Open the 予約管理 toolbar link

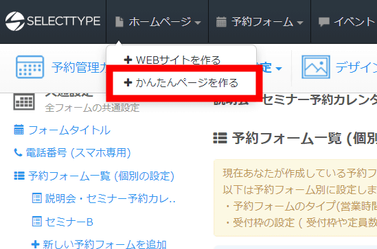[x=80, y=67]
